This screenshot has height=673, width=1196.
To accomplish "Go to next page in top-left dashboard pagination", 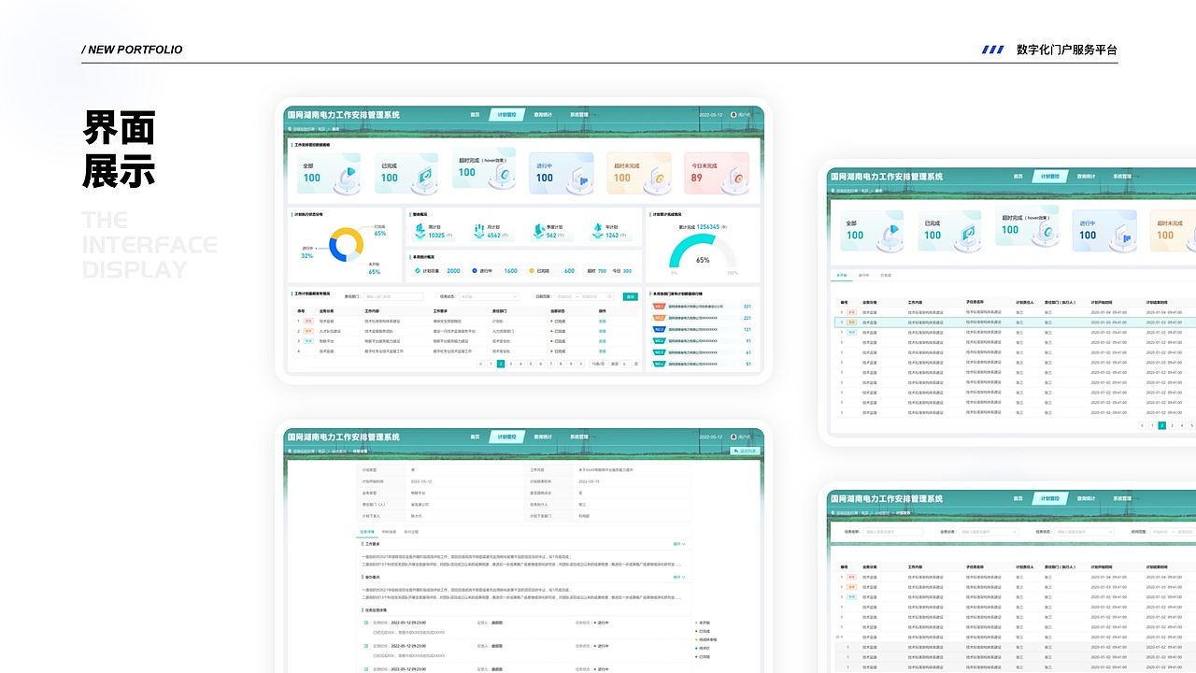I will coord(580,364).
